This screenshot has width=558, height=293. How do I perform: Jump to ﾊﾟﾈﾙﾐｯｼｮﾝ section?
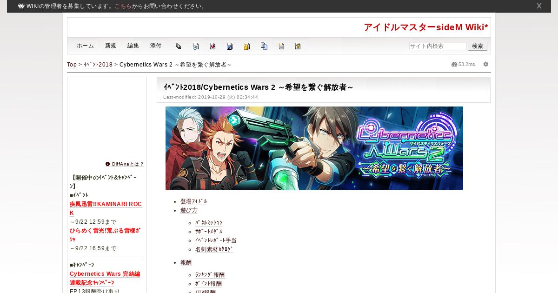click(x=209, y=223)
